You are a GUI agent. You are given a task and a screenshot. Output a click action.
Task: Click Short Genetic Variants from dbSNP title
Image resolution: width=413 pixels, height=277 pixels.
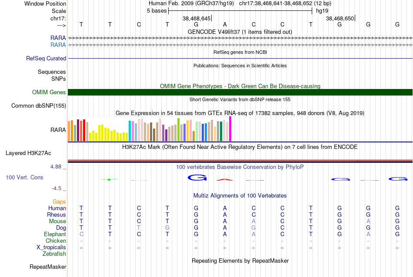(x=240, y=99)
